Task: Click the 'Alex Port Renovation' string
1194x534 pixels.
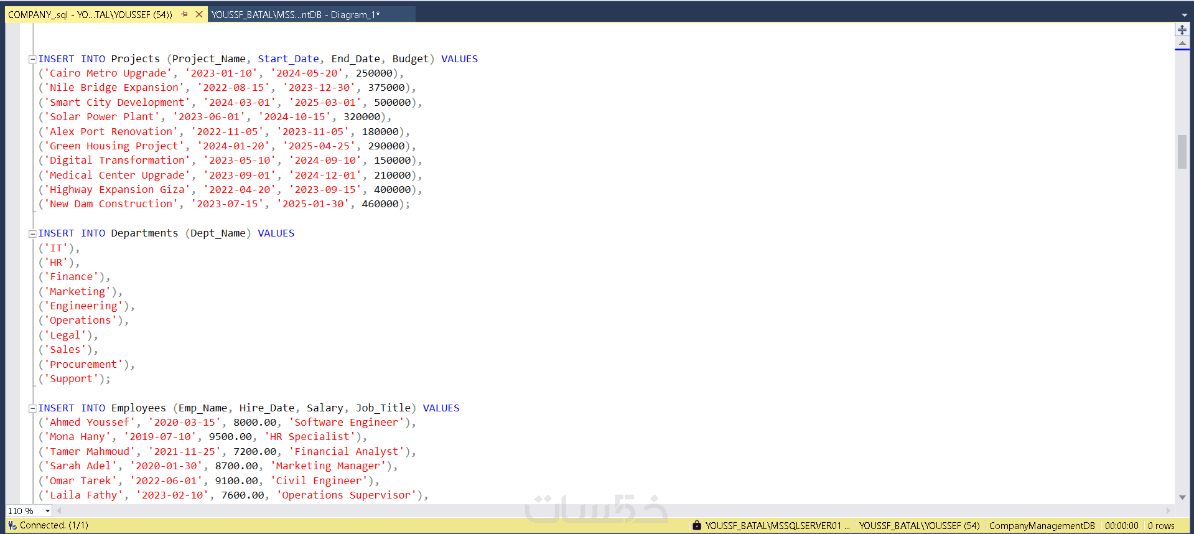Action: [x=111, y=132]
